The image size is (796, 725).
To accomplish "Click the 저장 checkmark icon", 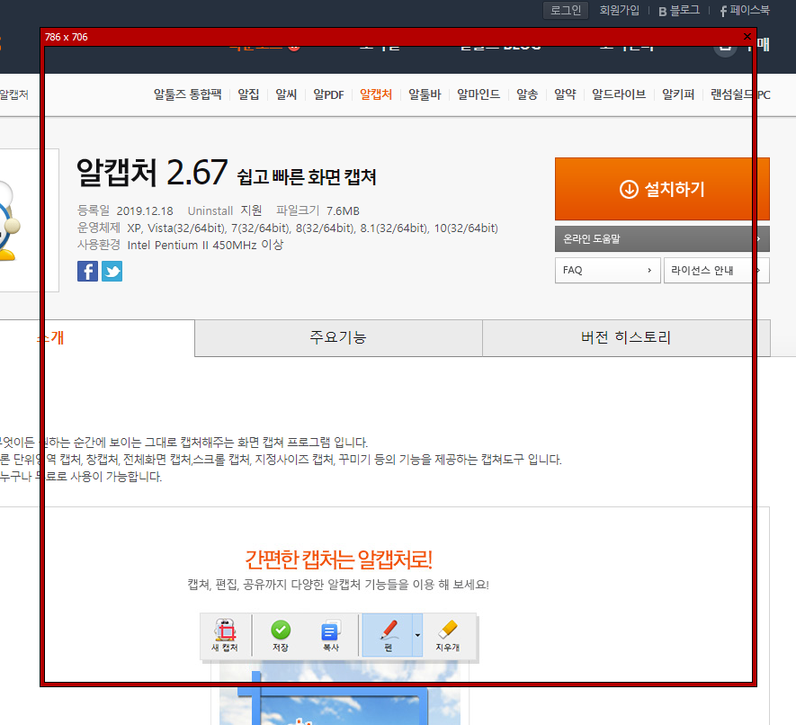I will tap(281, 635).
